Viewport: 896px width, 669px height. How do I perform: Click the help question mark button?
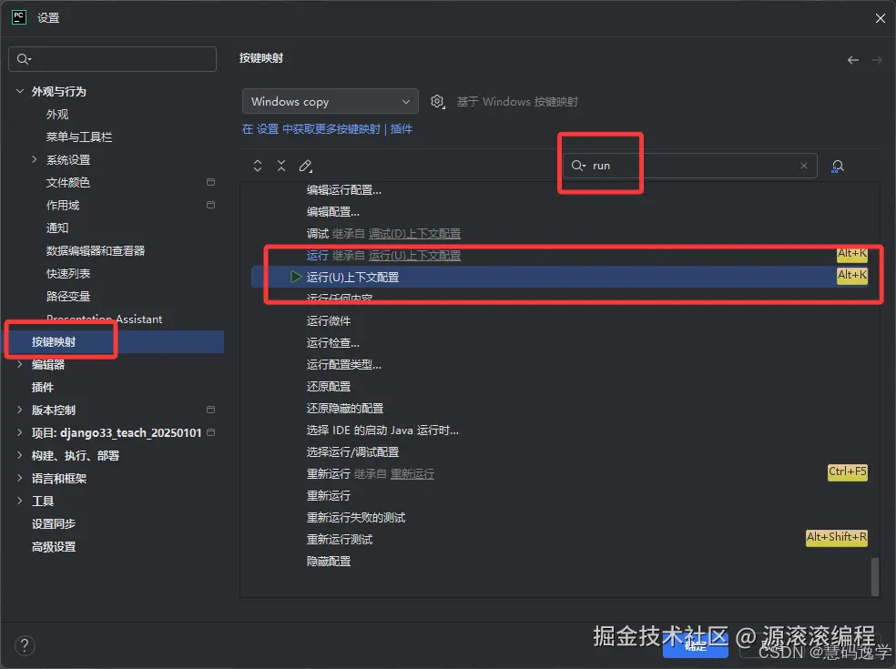coord(25,645)
